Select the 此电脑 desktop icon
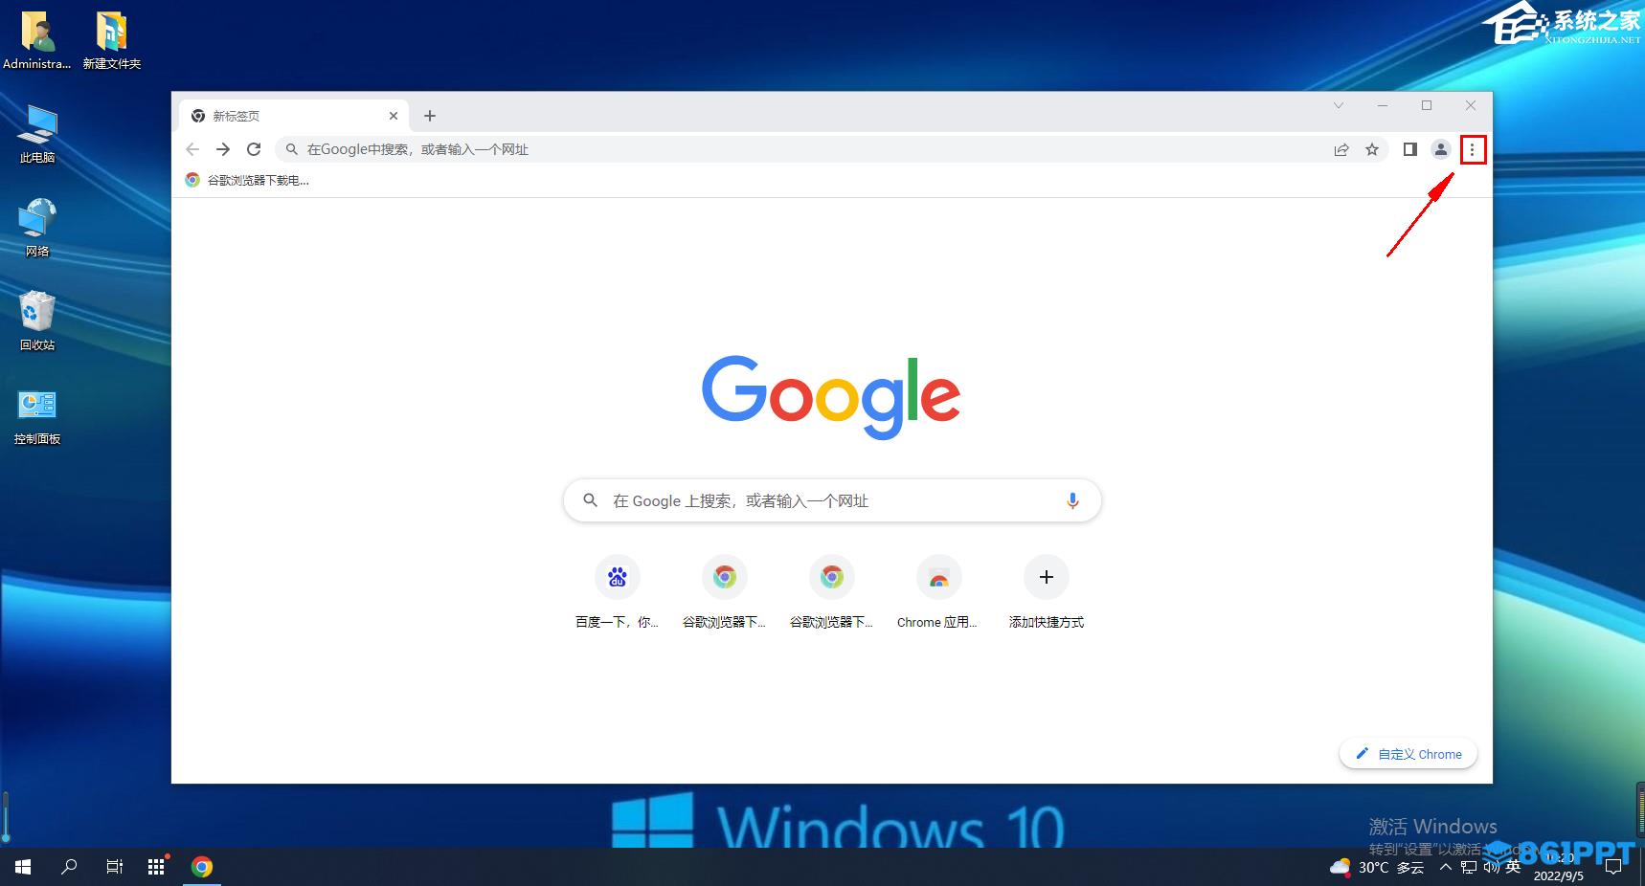 click(37, 134)
